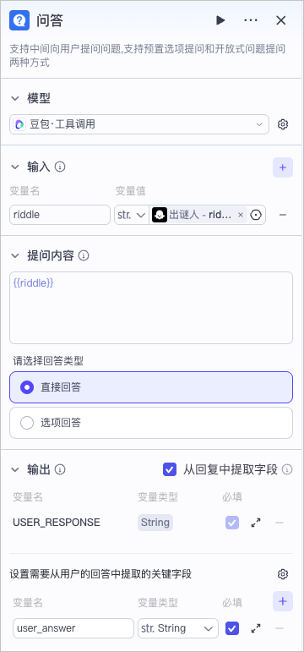Open the str. String type dropdown
The image size is (304, 652).
pos(178,628)
